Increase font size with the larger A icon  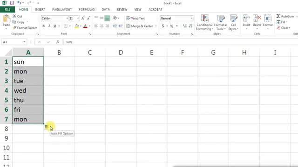pyautogui.click(x=83, y=19)
